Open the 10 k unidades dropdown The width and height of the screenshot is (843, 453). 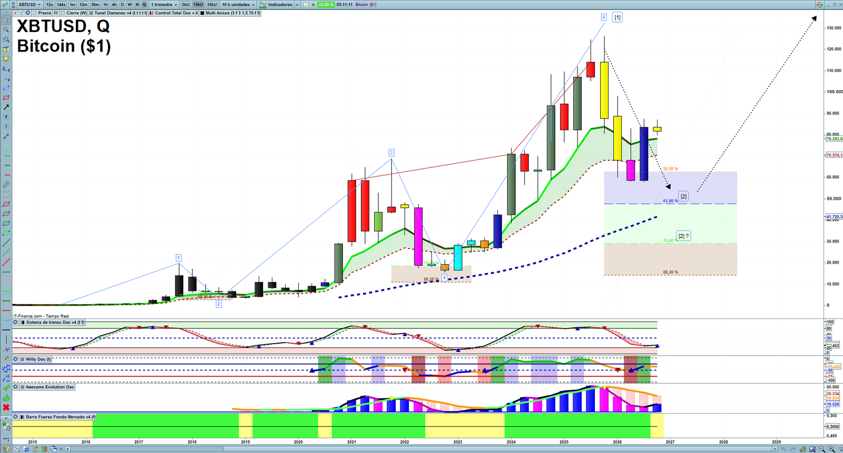[x=238, y=5]
